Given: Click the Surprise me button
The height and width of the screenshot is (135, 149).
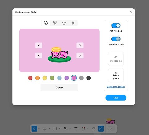Looking at the screenshot, I should click(x=116, y=59).
